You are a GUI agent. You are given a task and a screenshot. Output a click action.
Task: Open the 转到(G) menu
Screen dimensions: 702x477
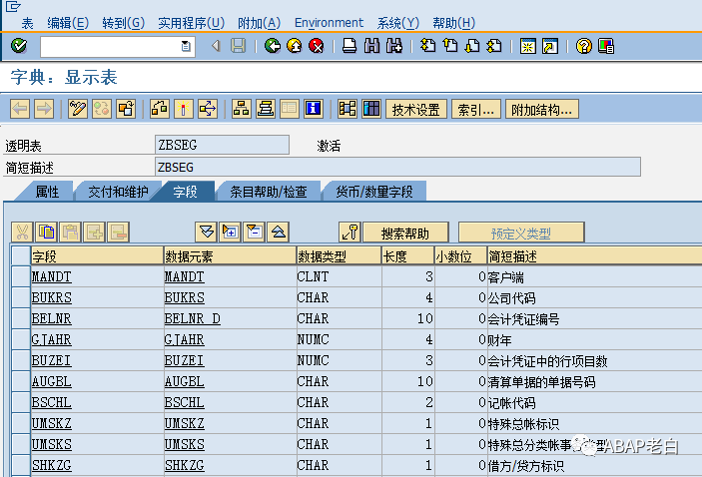click(x=123, y=23)
